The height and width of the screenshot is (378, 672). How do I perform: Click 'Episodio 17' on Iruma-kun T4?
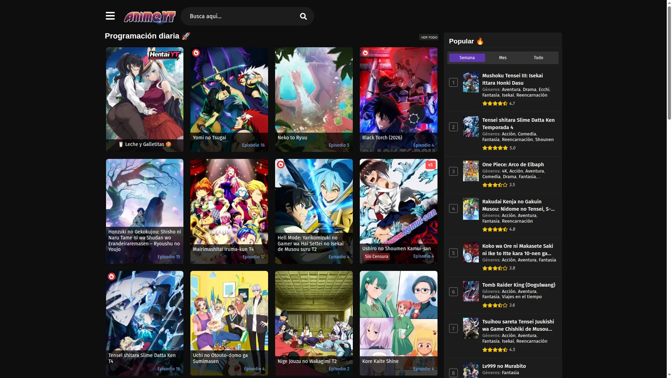[x=253, y=257]
